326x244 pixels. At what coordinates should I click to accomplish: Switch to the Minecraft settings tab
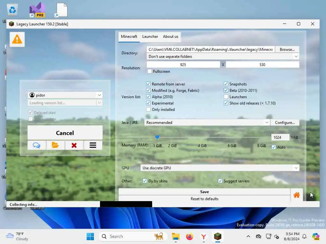point(129,37)
